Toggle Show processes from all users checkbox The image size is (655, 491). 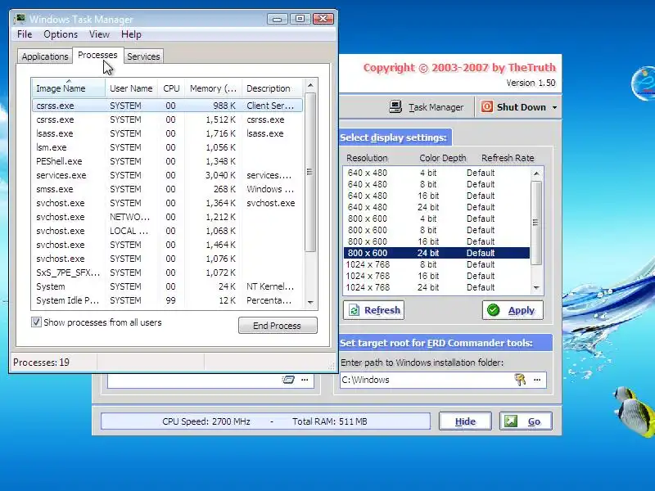coord(36,322)
